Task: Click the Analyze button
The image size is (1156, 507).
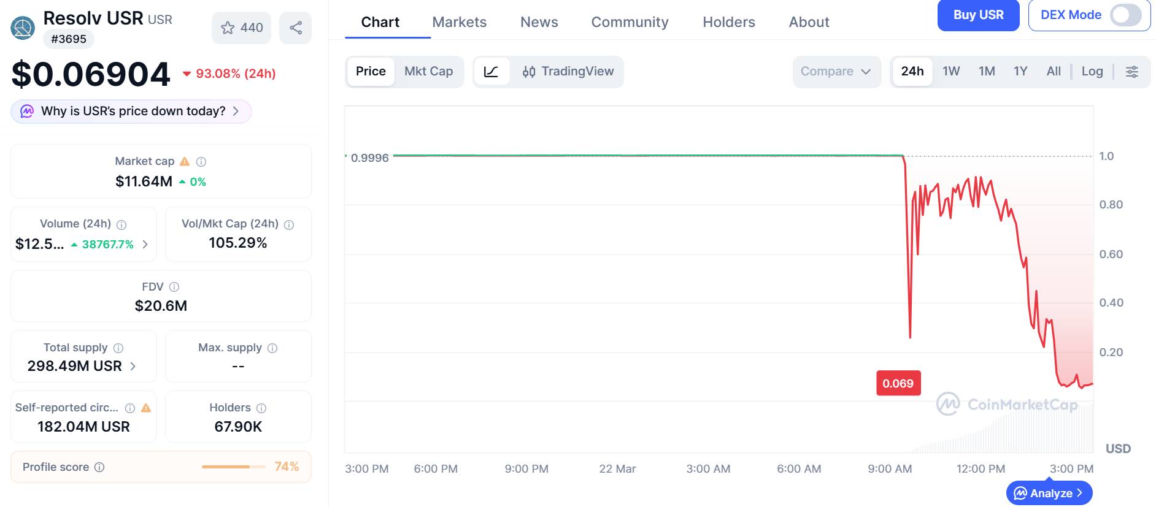Action: (1049, 493)
